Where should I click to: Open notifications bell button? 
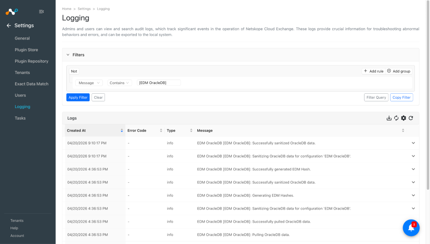click(411, 228)
